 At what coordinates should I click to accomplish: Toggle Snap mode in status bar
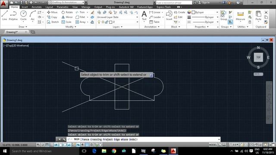coord(43,145)
